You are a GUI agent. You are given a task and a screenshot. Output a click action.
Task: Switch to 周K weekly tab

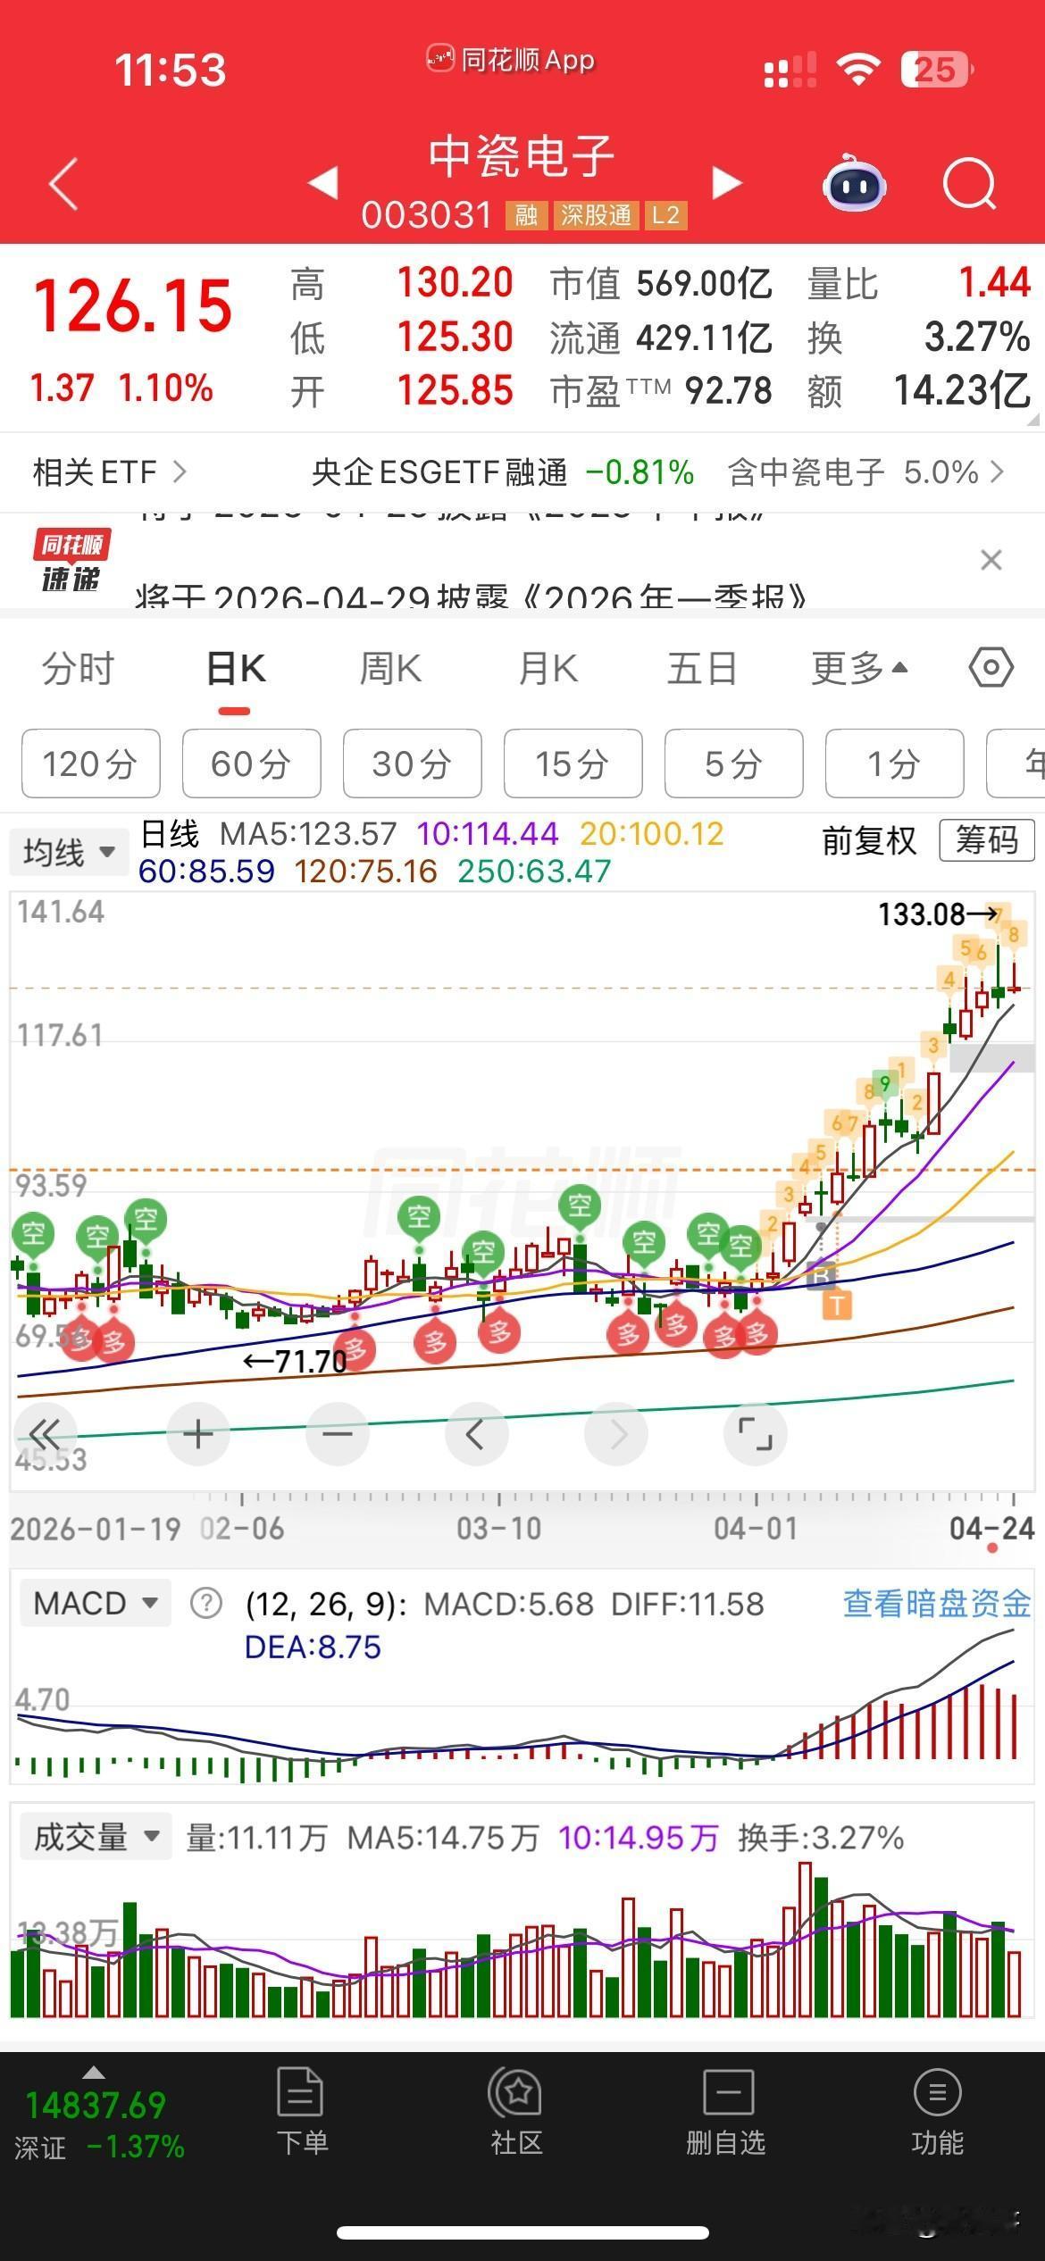tap(390, 668)
